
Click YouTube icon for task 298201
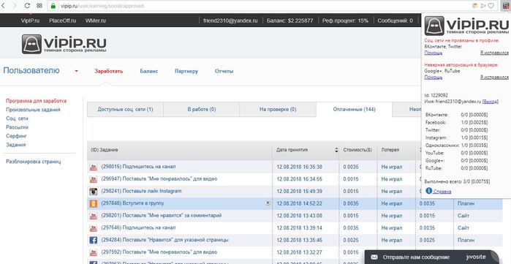[x=94, y=216]
